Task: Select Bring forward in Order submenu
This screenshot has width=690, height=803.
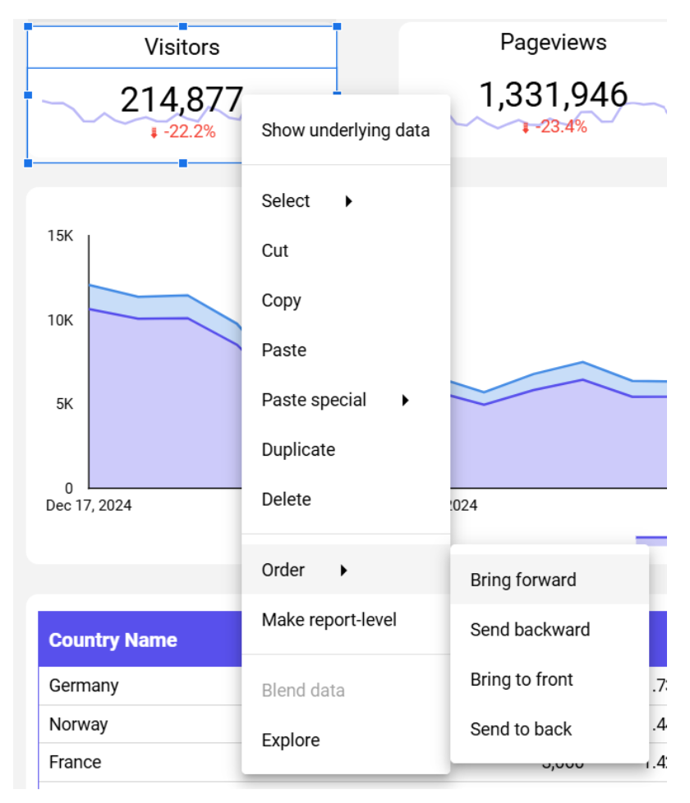Action: pos(523,580)
